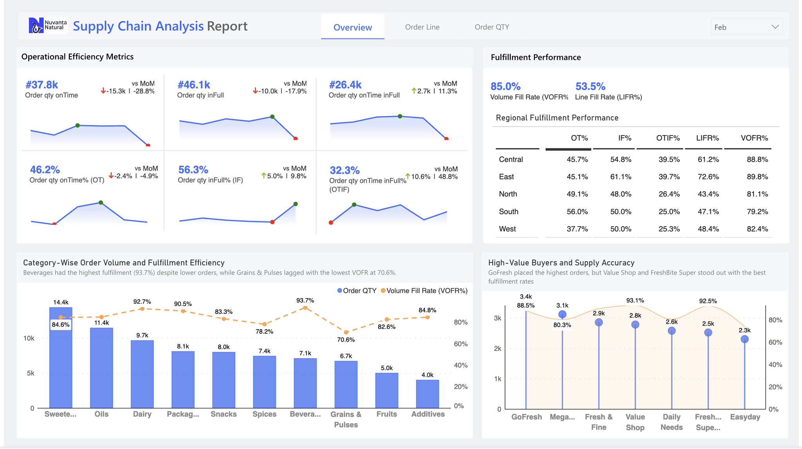This screenshot has width=802, height=449.
Task: Sort table by OT% column header
Action: [x=579, y=138]
